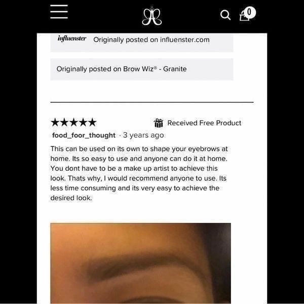The height and width of the screenshot is (304, 304).
Task: Open 'Originally posted on influenster.com' text
Action: tap(151, 40)
